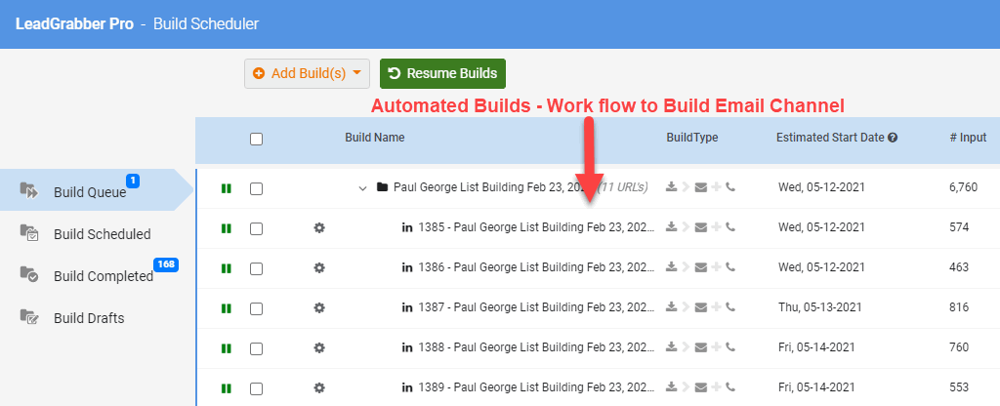
Task: Click envelope icon in 6,760-input folder row
Action: [701, 187]
